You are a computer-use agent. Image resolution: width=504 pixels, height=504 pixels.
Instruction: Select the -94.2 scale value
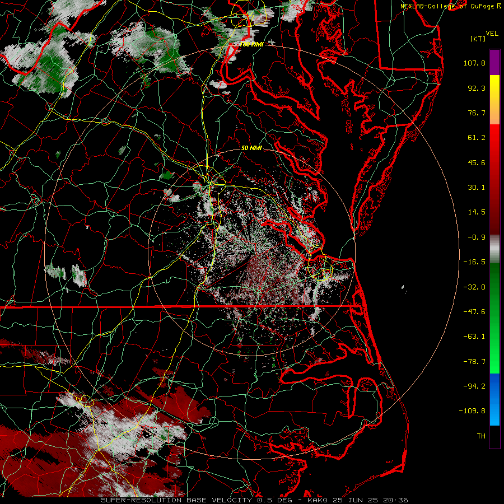[474, 386]
